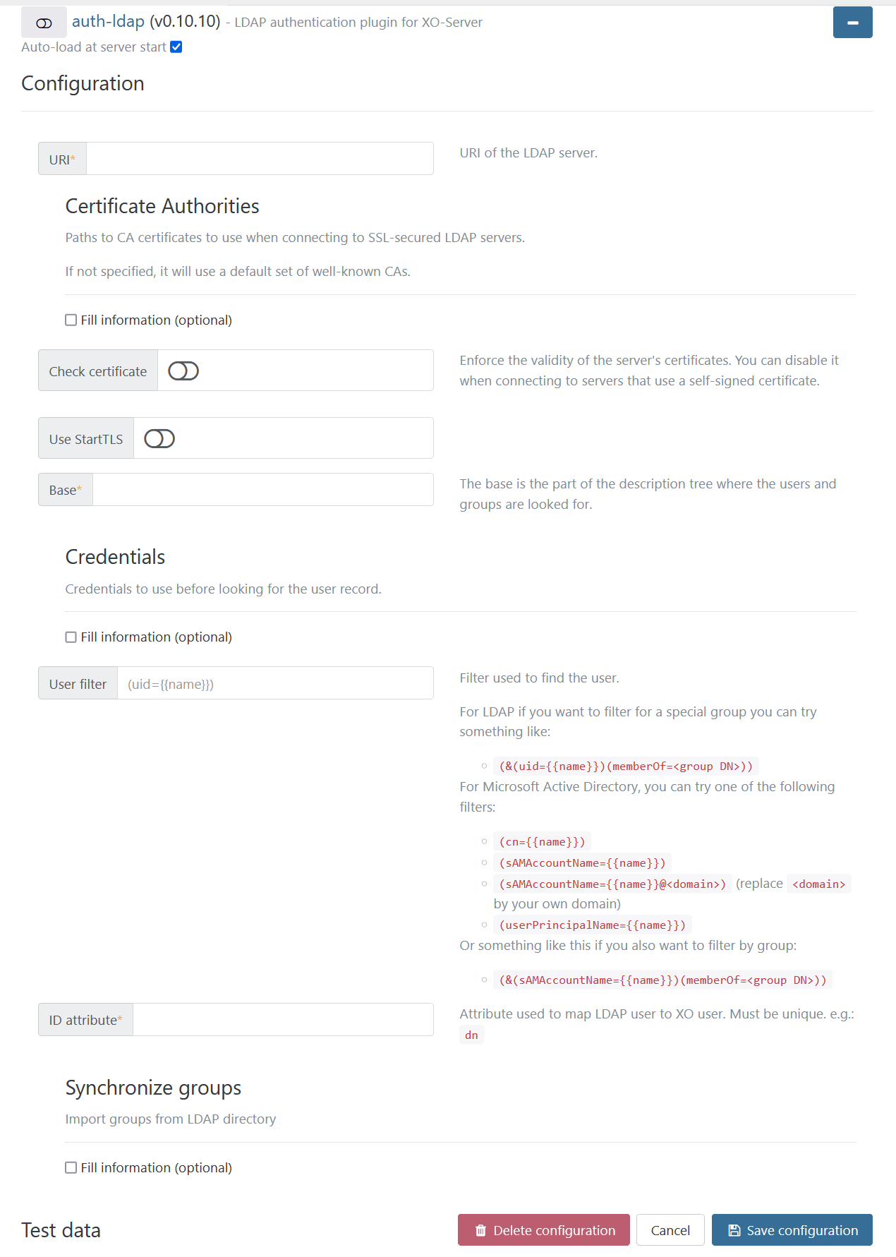Save the LDAP plugin configuration
Image resolution: width=896 pixels, height=1257 pixels.
pos(792,1229)
